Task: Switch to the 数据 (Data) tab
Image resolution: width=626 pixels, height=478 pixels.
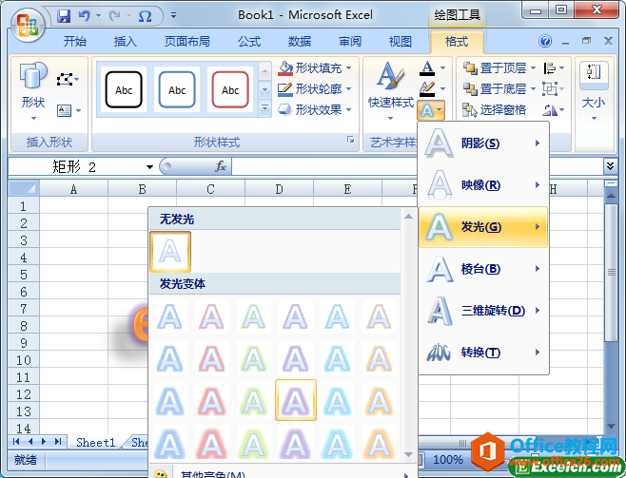Action: (x=300, y=42)
